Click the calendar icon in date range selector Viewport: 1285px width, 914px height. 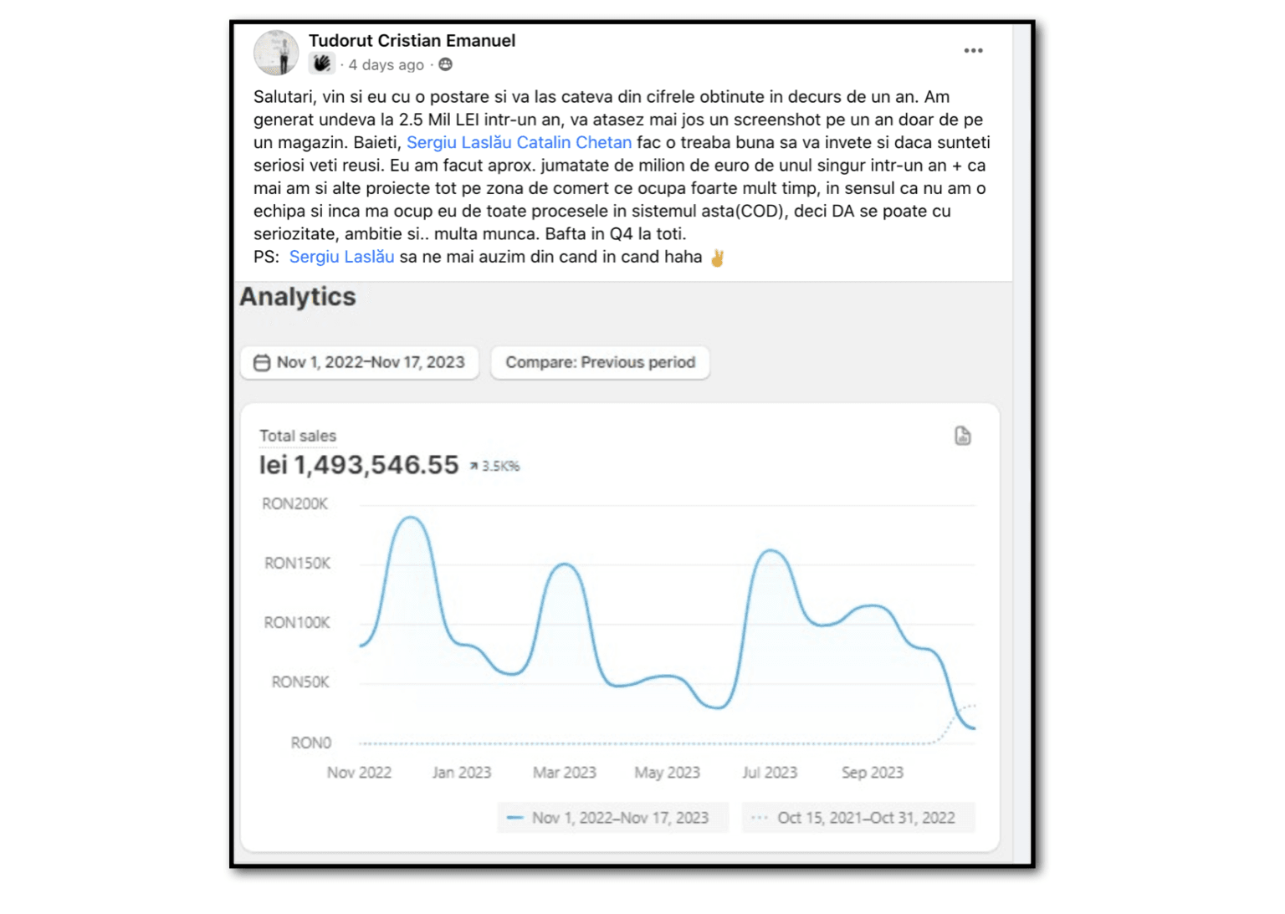pyautogui.click(x=263, y=362)
